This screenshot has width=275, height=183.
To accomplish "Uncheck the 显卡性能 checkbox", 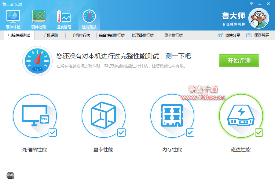I will [x=121, y=132].
